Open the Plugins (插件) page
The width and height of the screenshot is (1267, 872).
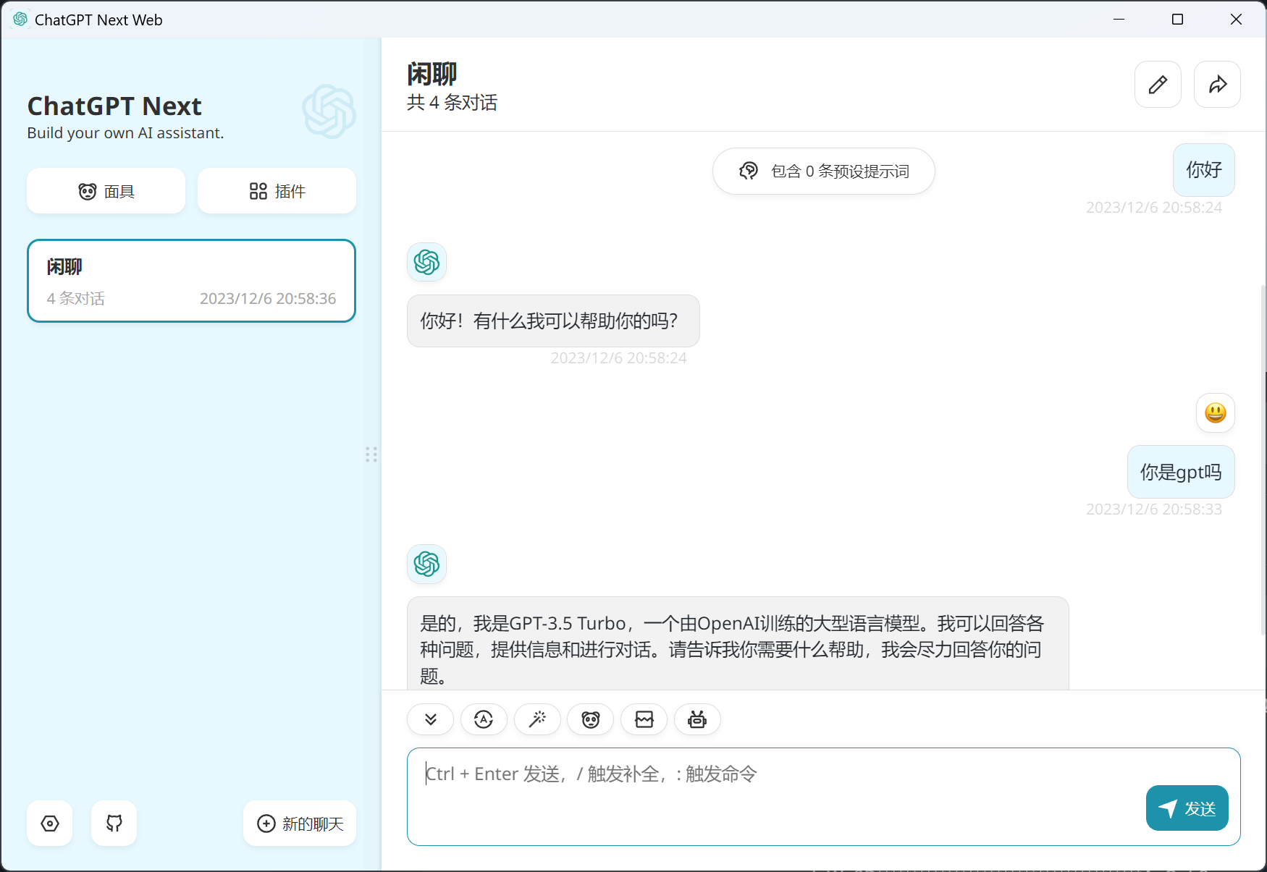click(277, 191)
